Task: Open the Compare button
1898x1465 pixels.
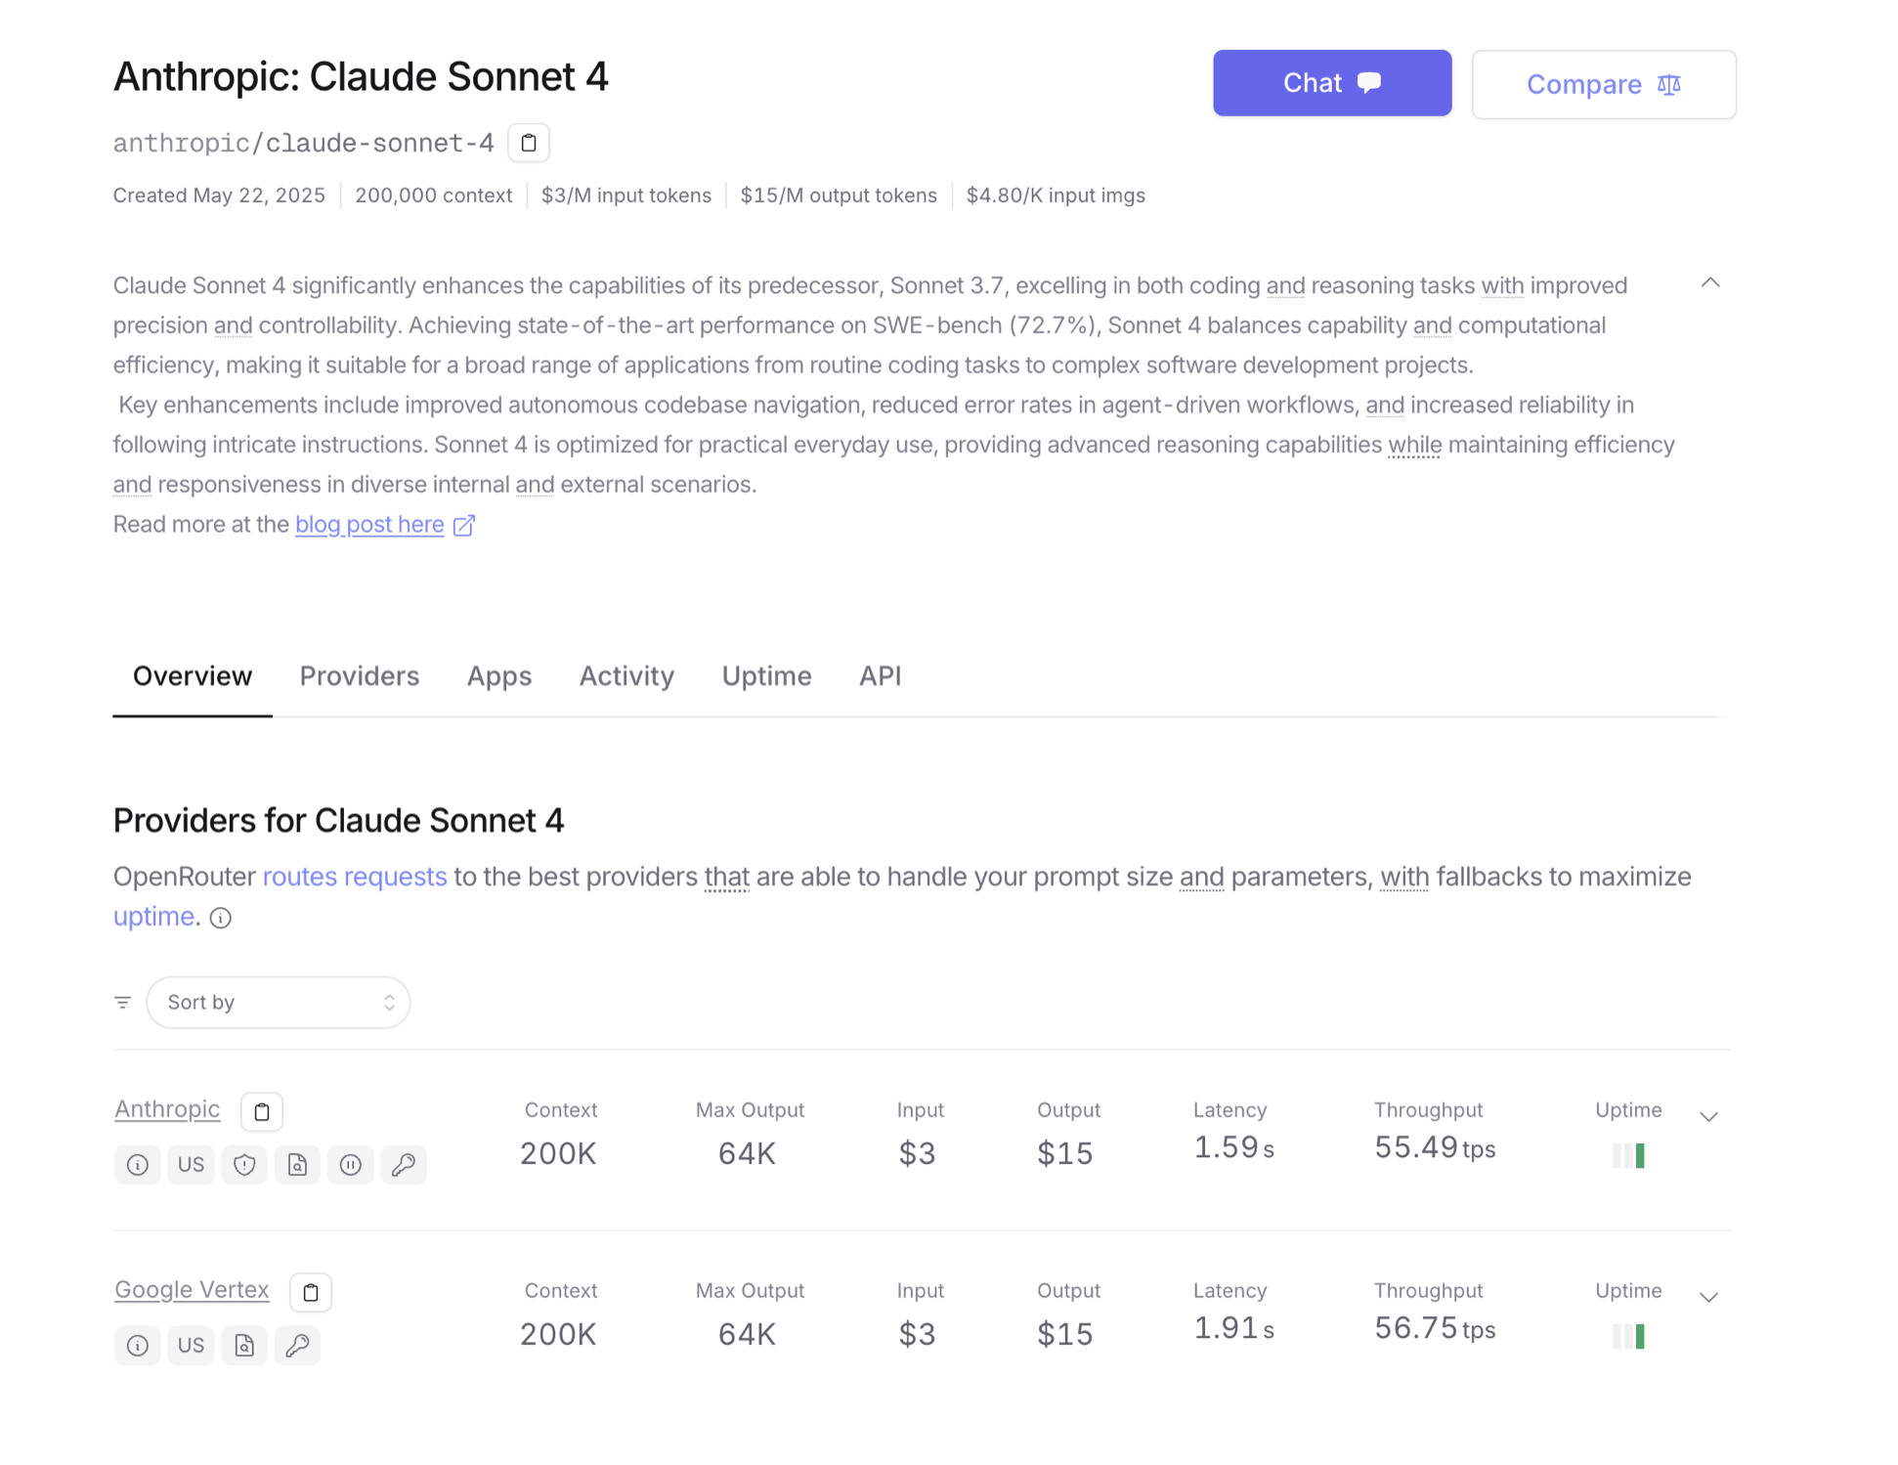Action: [1604, 85]
